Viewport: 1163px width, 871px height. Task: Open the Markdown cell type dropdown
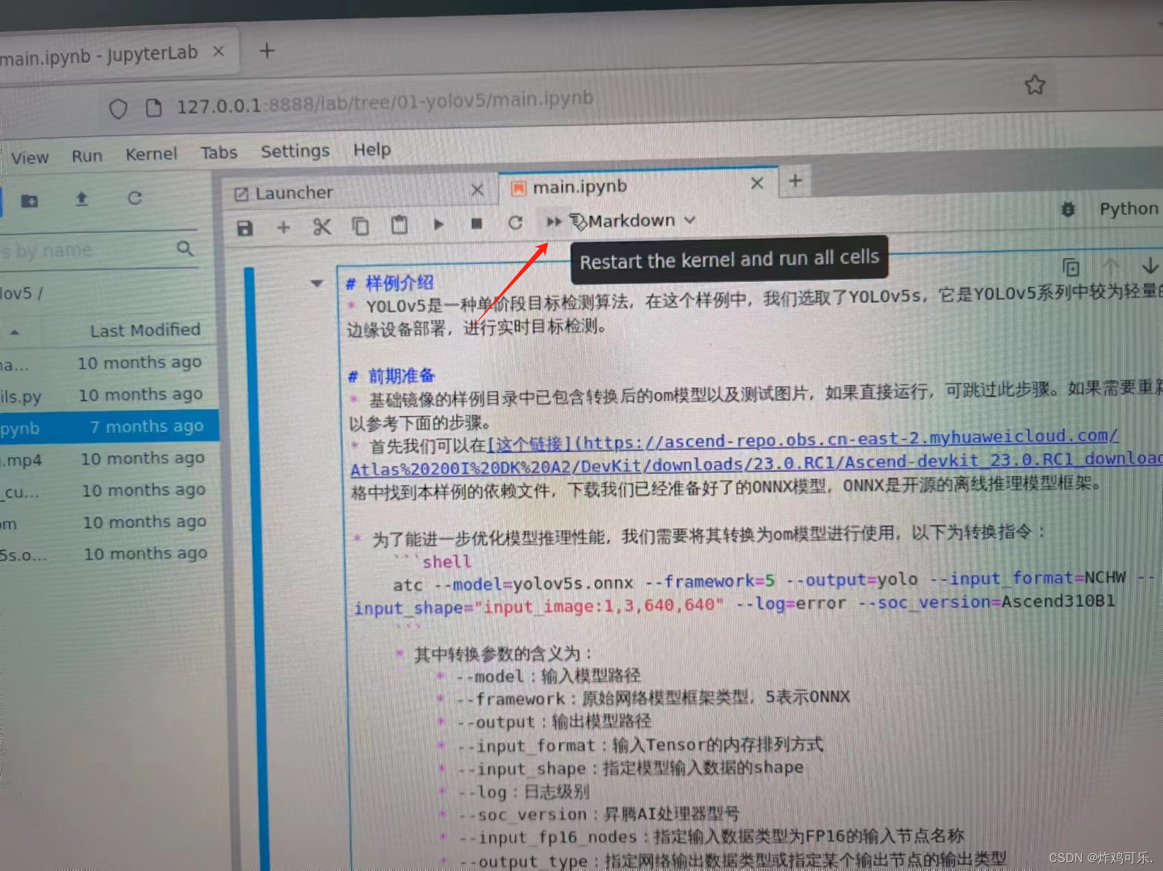coord(641,221)
